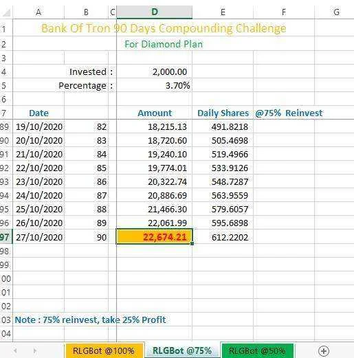Viewport: 354px width, 358px height.
Task: Select daily shares cell 579.6057
Action: 223,209
